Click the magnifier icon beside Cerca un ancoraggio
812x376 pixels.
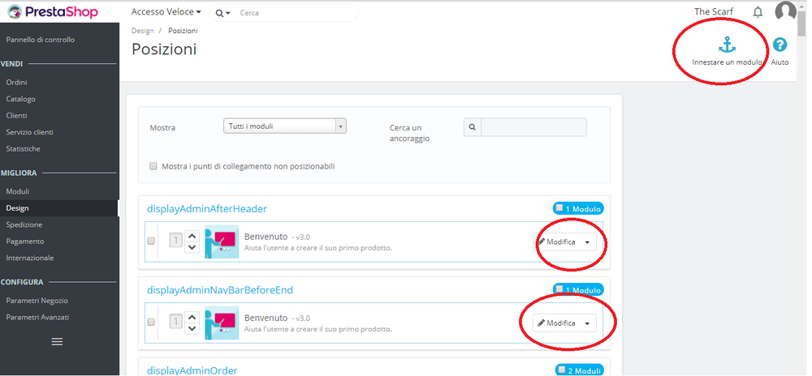(473, 127)
